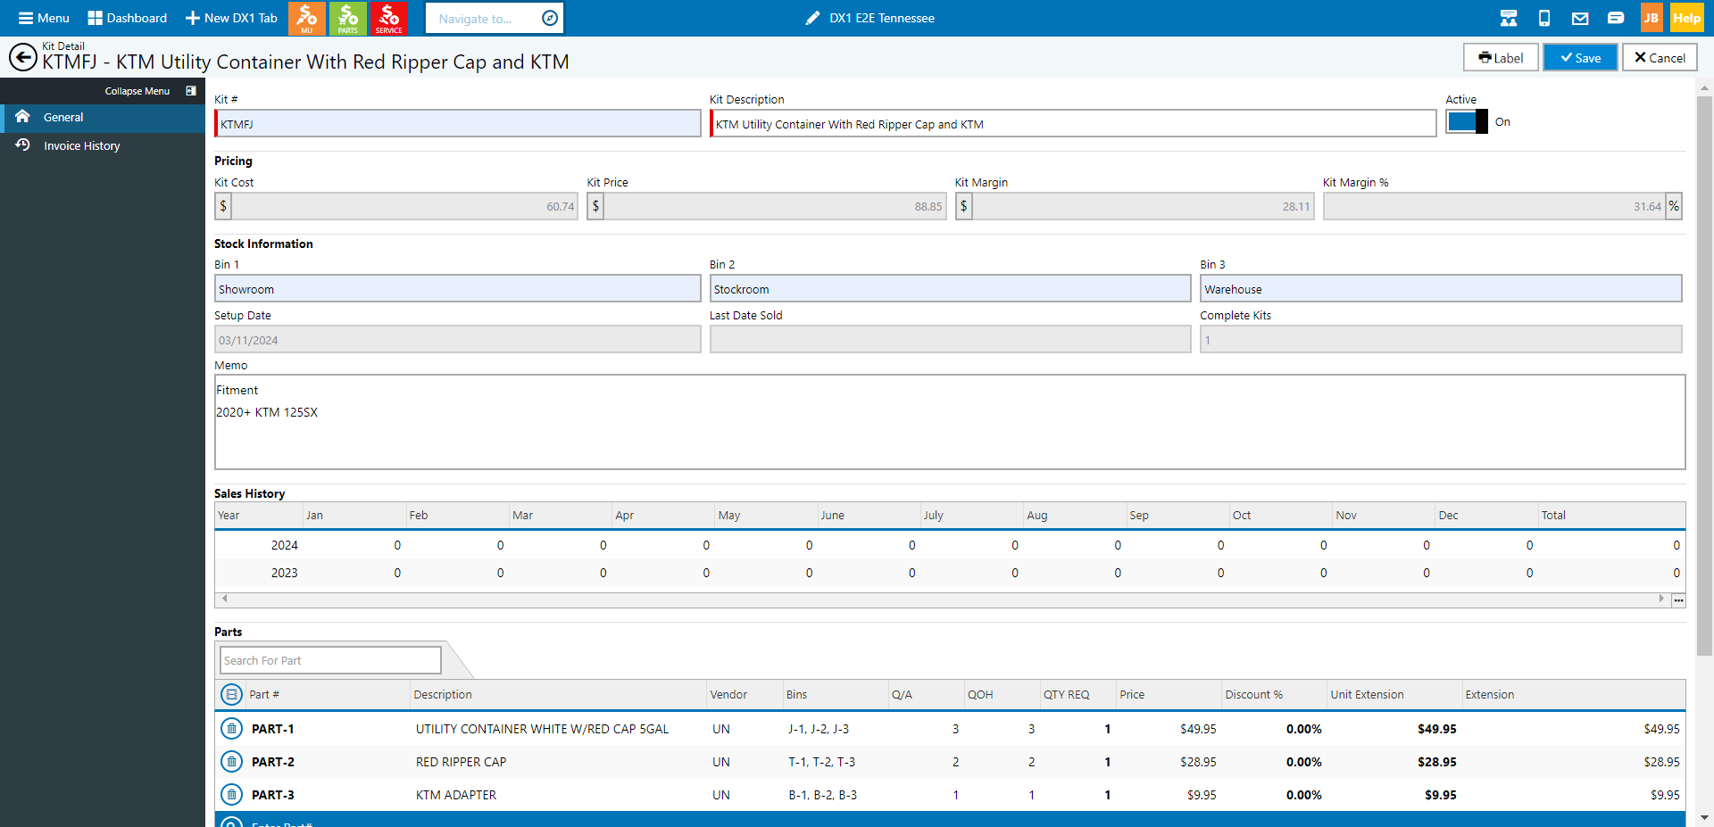Click the sales history ellipsis button
Screen dimensions: 1714x827
tap(1678, 600)
